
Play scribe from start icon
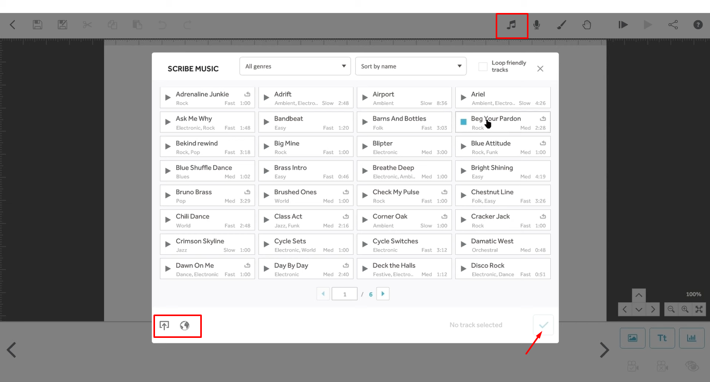point(623,25)
